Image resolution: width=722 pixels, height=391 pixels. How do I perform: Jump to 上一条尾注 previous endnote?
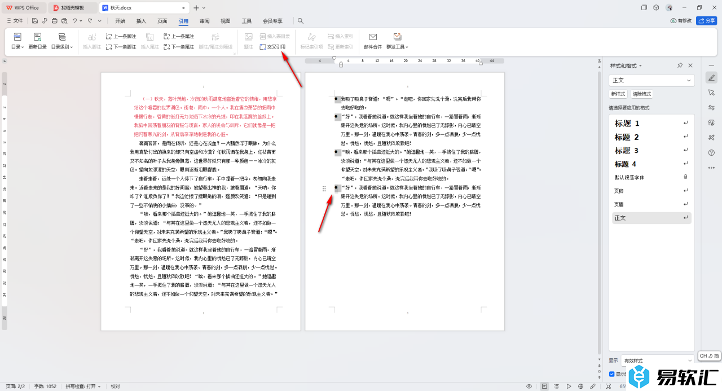(179, 36)
